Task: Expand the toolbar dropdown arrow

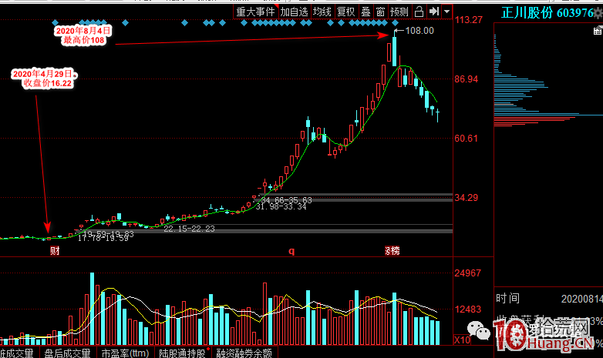Action: point(447,12)
